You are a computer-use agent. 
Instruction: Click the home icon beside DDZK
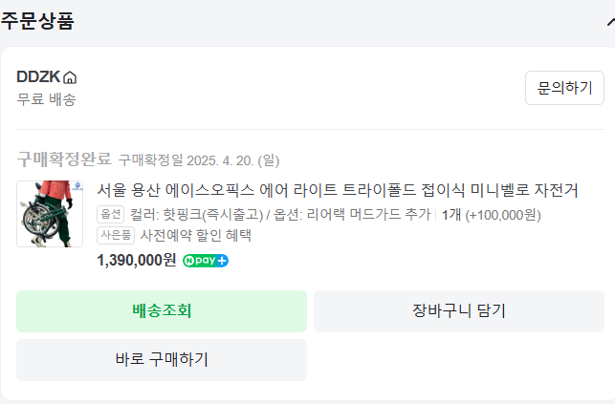(x=70, y=77)
